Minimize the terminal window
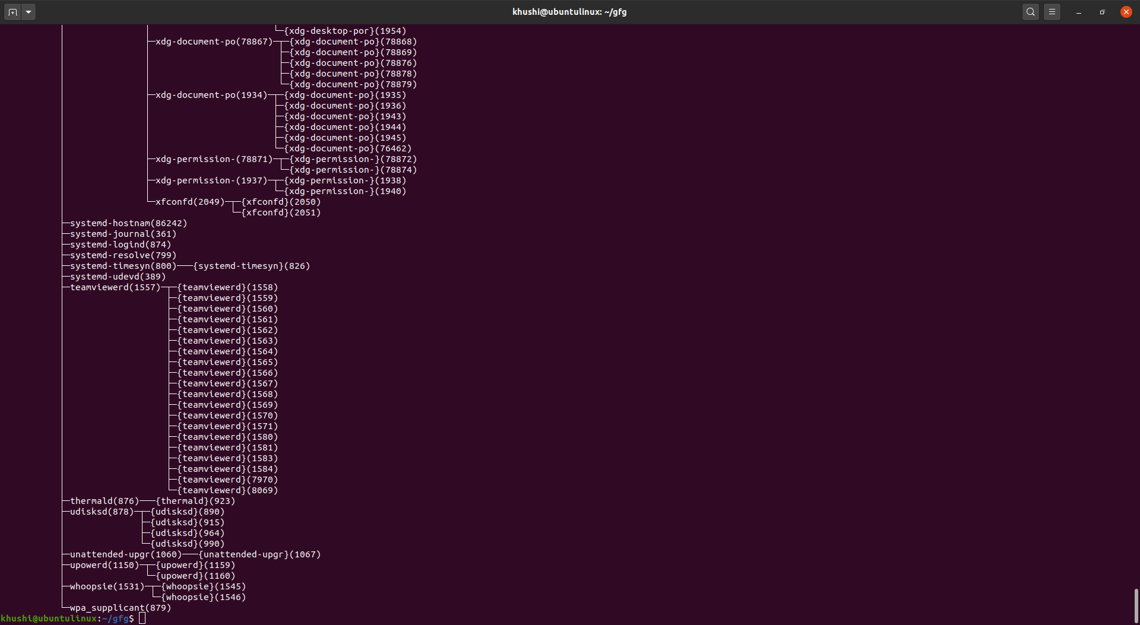The image size is (1140, 625). coord(1079,12)
